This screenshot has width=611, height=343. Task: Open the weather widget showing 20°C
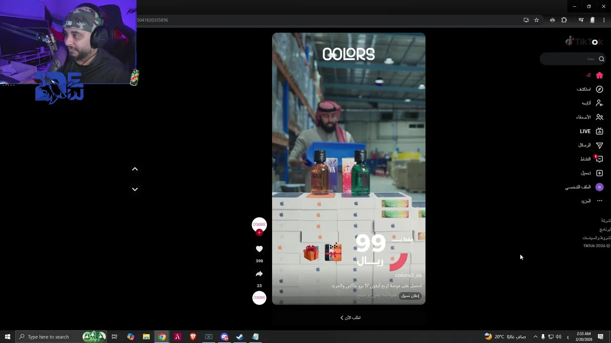505,337
